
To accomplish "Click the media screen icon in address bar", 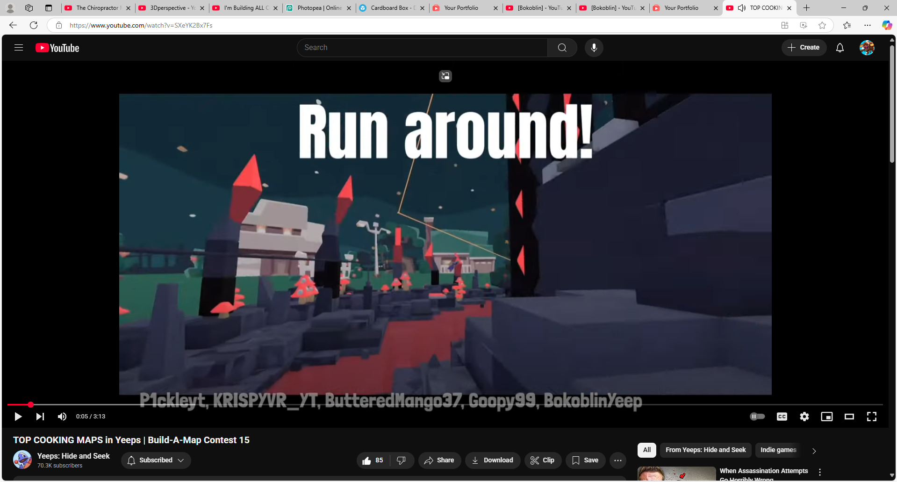I will coord(804,25).
